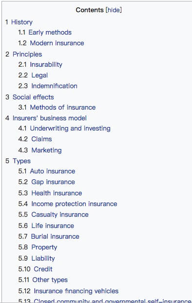The height and width of the screenshot is (303, 192).
Task: Select the Claims subsection link
Action: point(41,139)
